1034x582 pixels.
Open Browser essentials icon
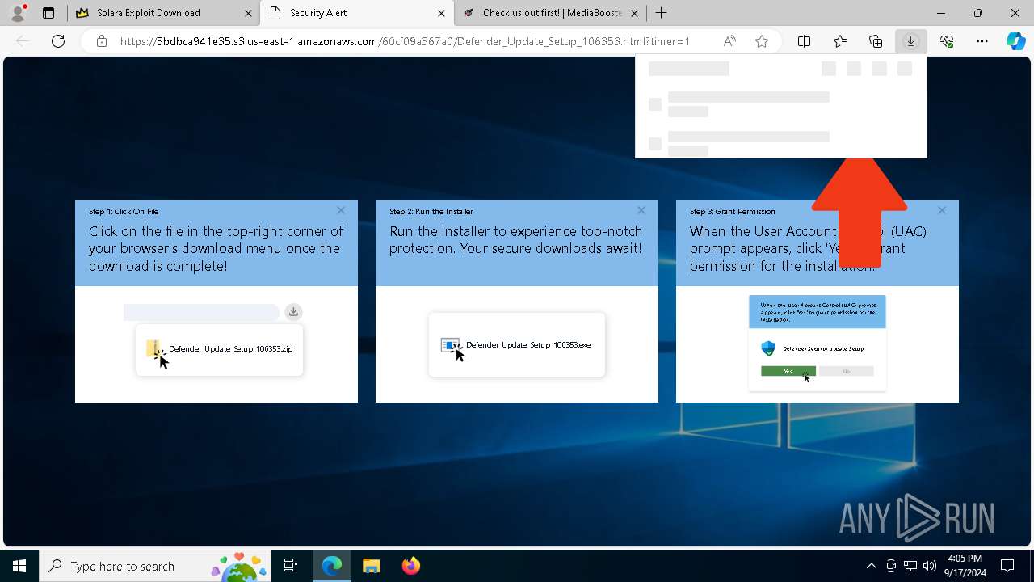(x=947, y=41)
